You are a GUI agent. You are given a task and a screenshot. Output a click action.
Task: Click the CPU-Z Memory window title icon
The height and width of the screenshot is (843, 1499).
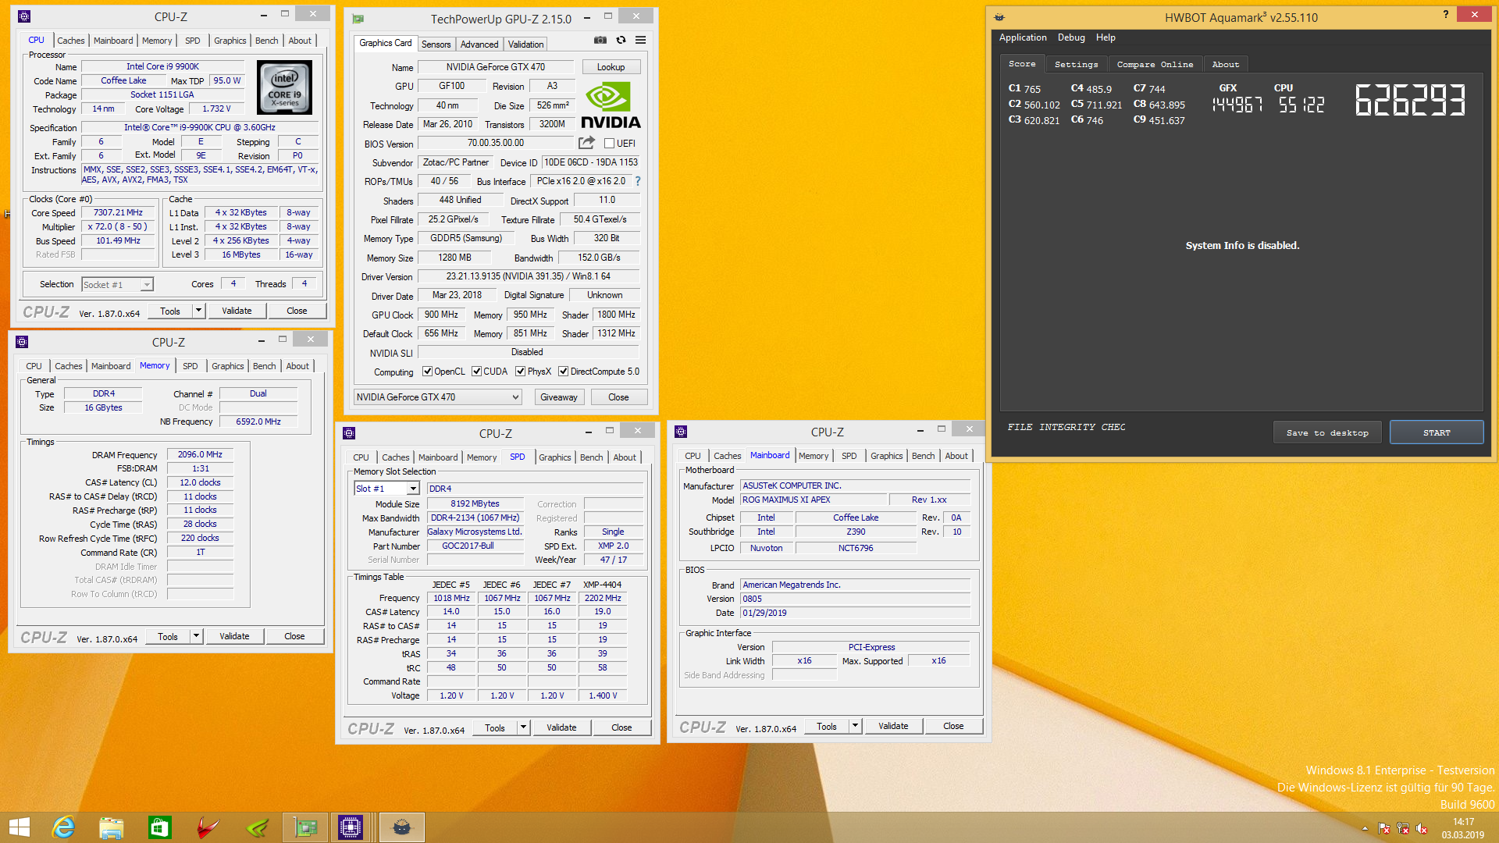pos(22,342)
